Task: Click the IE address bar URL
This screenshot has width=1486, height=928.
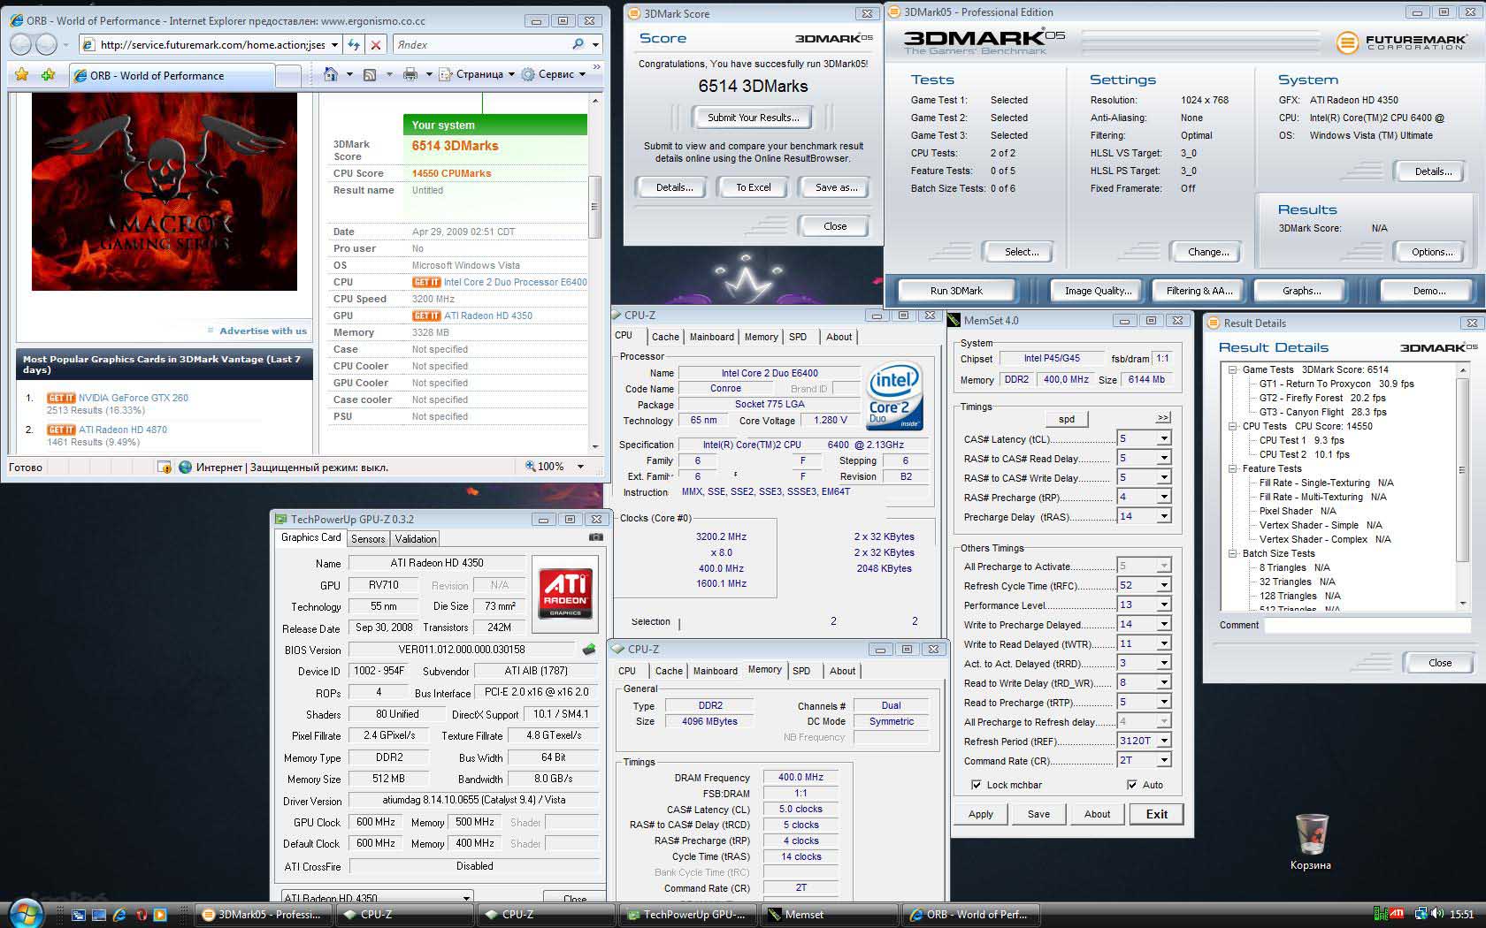Action: pyautogui.click(x=213, y=44)
